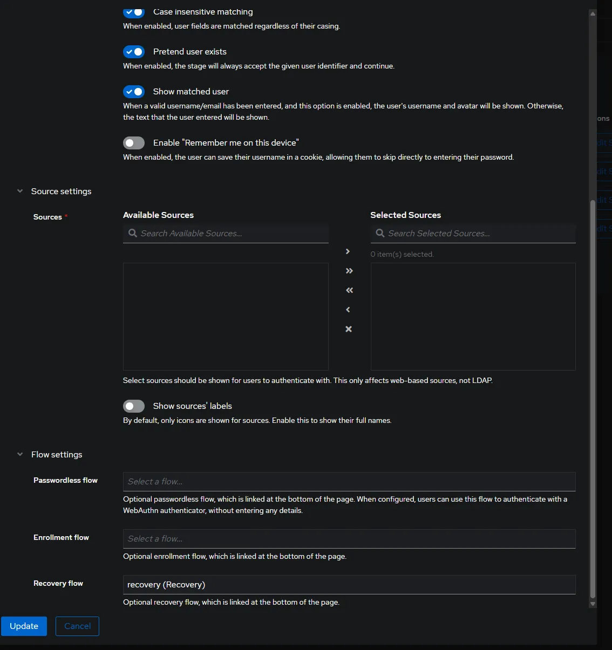Screen dimensions: 612x650
Task: Click the Search Available Sources field
Action: tap(232, 234)
